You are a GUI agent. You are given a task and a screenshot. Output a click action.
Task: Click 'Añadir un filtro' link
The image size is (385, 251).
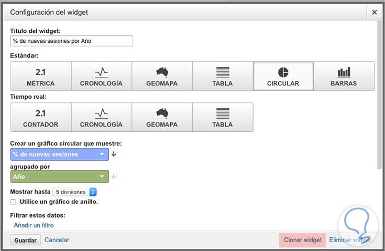tap(34, 225)
